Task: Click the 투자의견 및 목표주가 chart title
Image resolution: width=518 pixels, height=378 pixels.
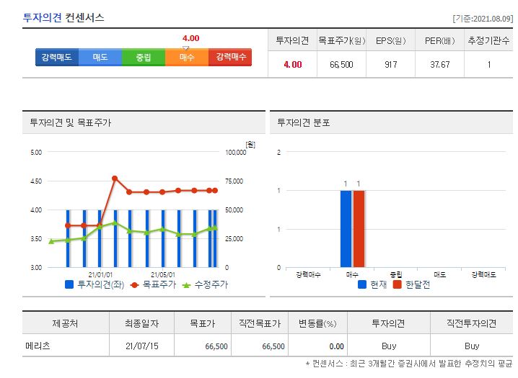Action: tap(71, 122)
